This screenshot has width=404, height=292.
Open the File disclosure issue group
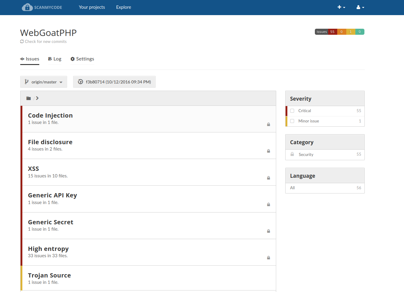pyautogui.click(x=50, y=142)
